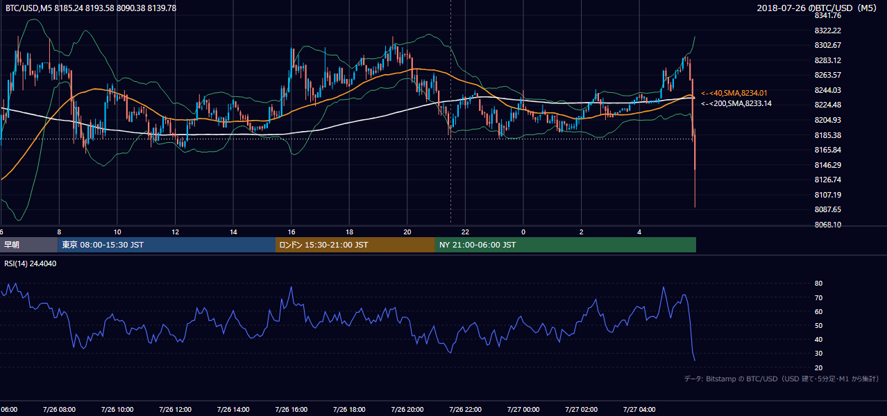The height and width of the screenshot is (416, 887).
Task: Click RSI scale level 80
Action: tap(818, 284)
